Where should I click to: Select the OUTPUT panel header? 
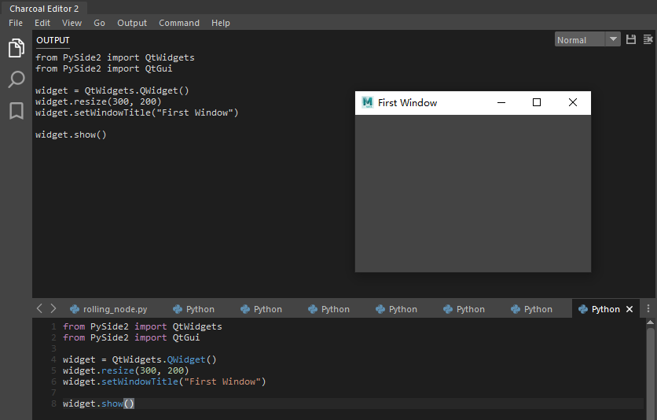point(53,40)
